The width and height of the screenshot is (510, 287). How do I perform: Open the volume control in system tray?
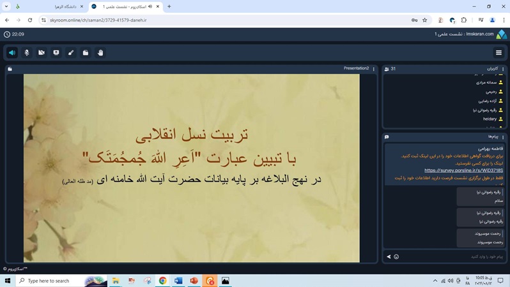451,281
